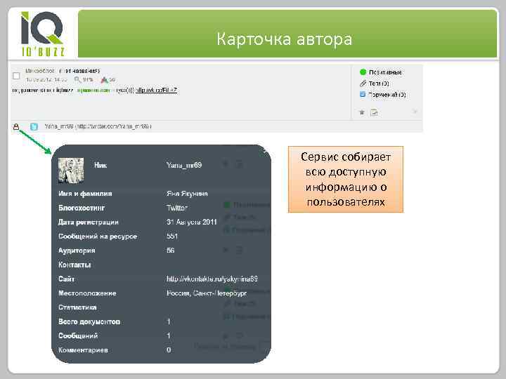Click the magnifier relevance icon showing 91%

tap(77, 79)
